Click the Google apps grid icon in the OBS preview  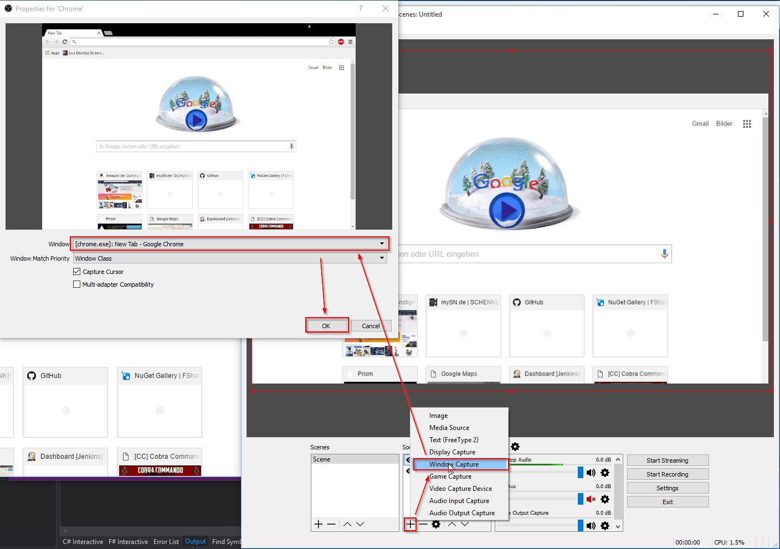coord(747,124)
